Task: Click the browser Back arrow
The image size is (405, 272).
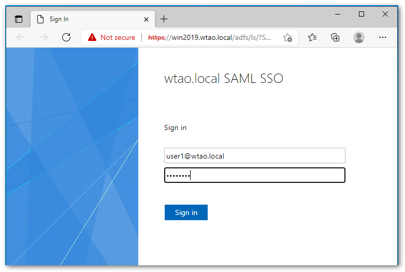Action: coord(21,37)
